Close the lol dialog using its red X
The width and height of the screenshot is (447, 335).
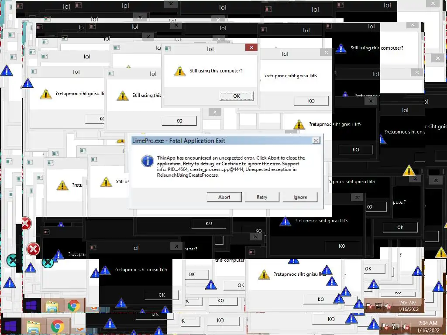[251, 48]
